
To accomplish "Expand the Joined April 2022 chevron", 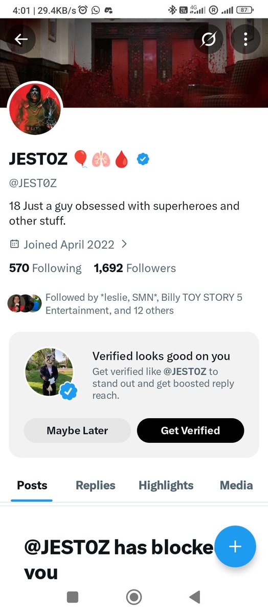I will (124, 244).
